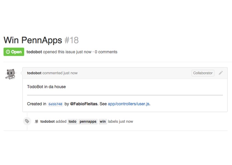Click the issue title Win PennApps

click(33, 40)
